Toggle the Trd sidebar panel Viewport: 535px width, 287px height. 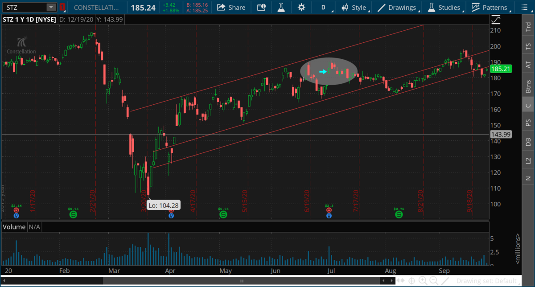tap(528, 27)
